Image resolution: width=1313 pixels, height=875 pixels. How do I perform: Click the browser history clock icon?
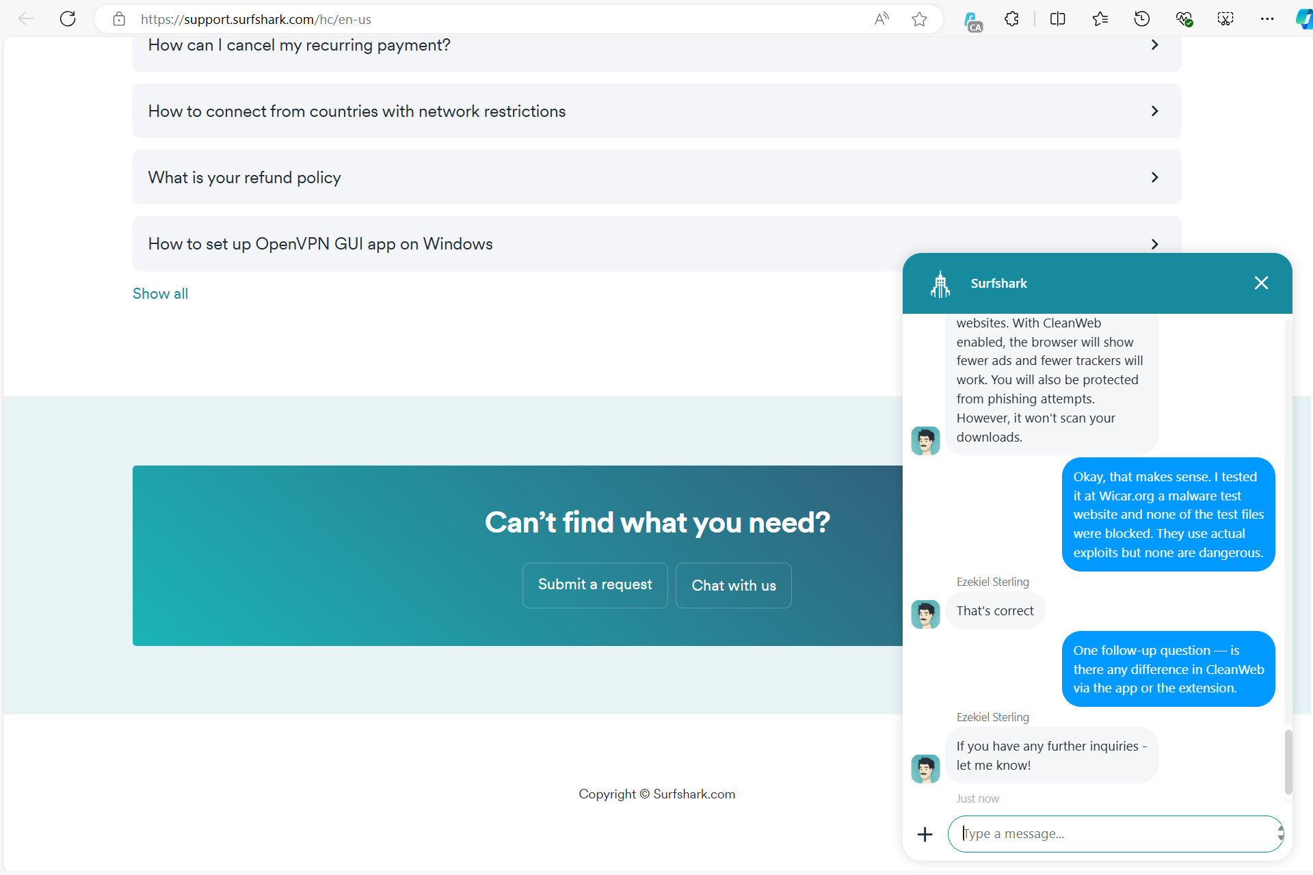click(1142, 18)
